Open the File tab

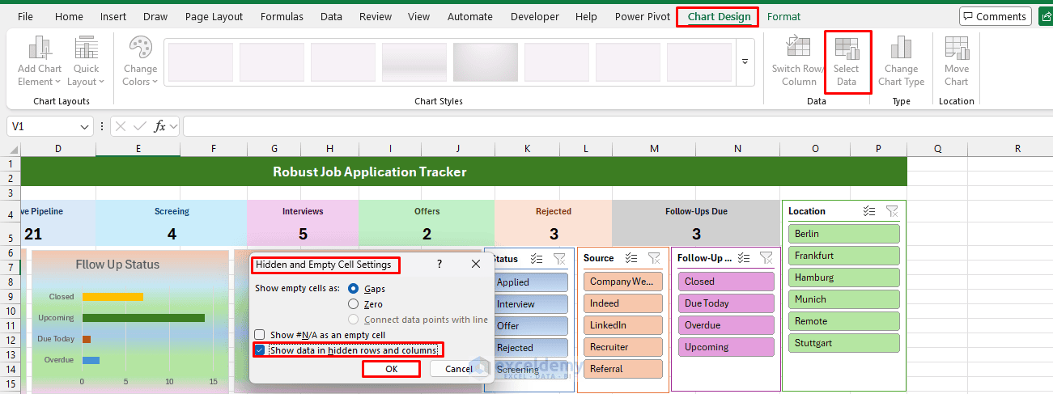tap(25, 16)
